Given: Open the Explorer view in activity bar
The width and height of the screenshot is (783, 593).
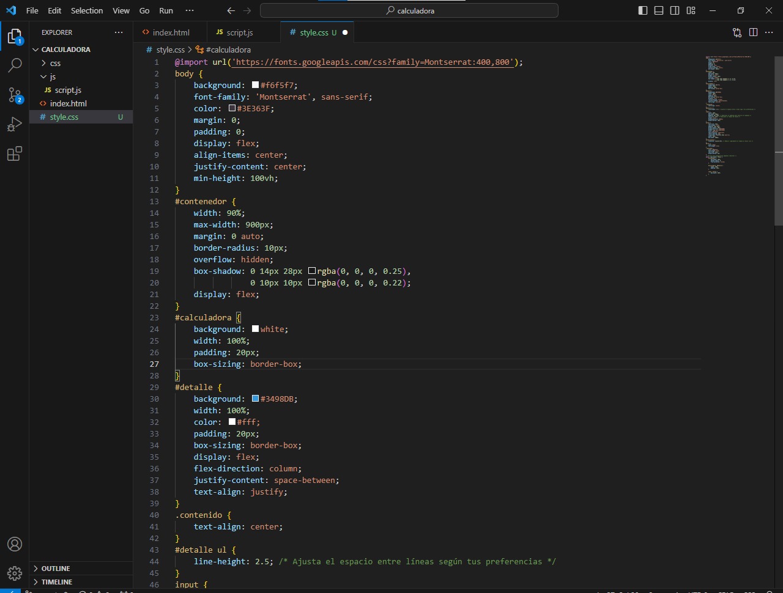Looking at the screenshot, I should 15,37.
